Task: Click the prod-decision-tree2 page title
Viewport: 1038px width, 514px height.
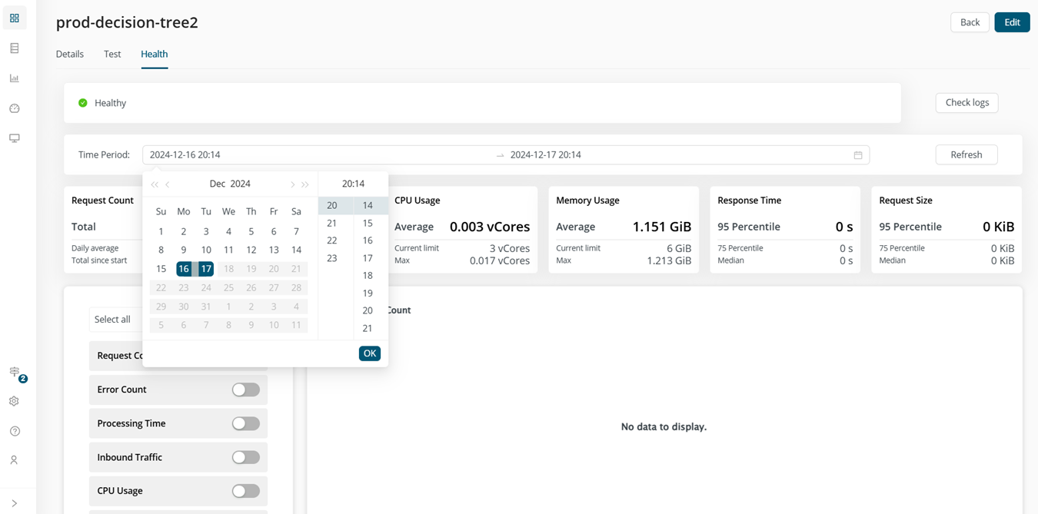Action: coord(127,22)
